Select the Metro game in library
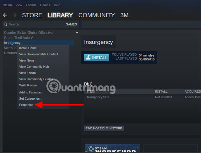 coord(10,48)
